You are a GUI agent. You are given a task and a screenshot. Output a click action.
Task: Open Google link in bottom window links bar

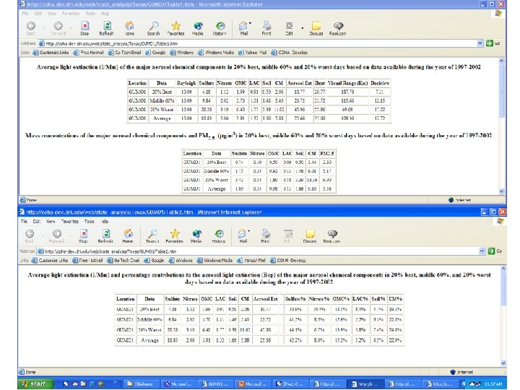[x=155, y=260]
